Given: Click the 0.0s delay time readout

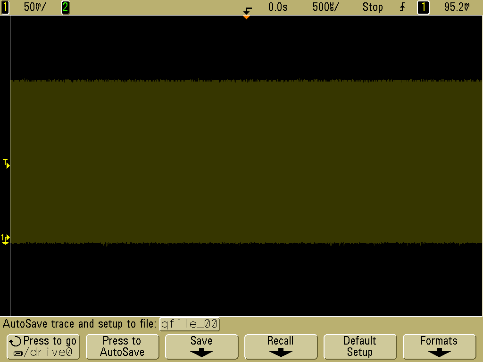Looking at the screenshot, I should (x=278, y=7).
